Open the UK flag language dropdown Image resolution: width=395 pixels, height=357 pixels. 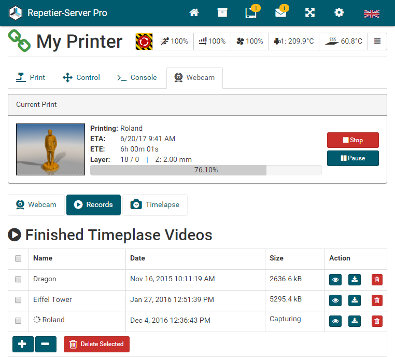(x=371, y=13)
